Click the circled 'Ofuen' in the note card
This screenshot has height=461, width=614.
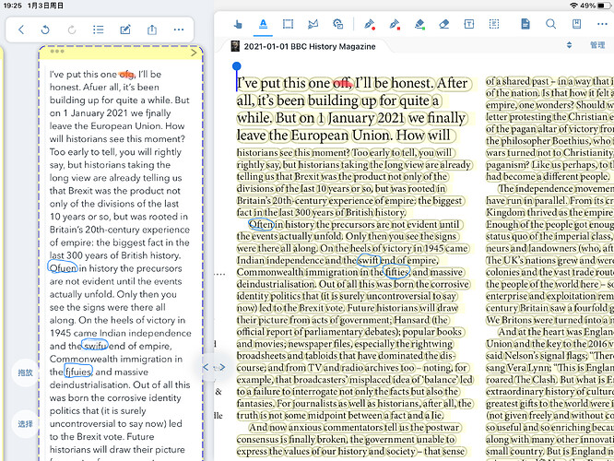click(x=63, y=268)
